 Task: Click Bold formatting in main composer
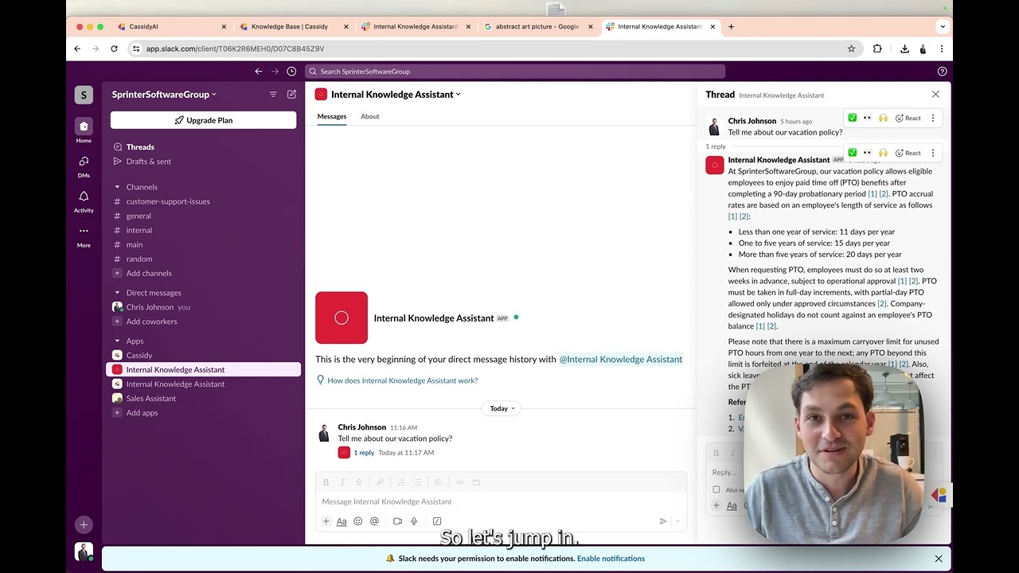click(x=326, y=482)
